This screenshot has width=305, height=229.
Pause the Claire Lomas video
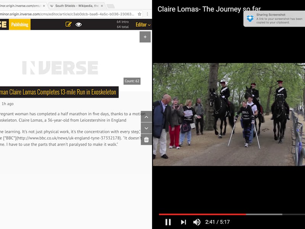click(168, 222)
